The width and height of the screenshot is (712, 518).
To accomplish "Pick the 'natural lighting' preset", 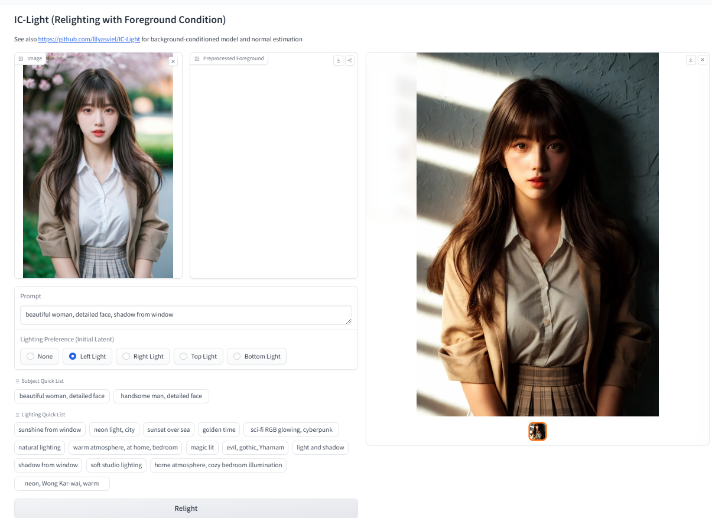I will tap(40, 447).
